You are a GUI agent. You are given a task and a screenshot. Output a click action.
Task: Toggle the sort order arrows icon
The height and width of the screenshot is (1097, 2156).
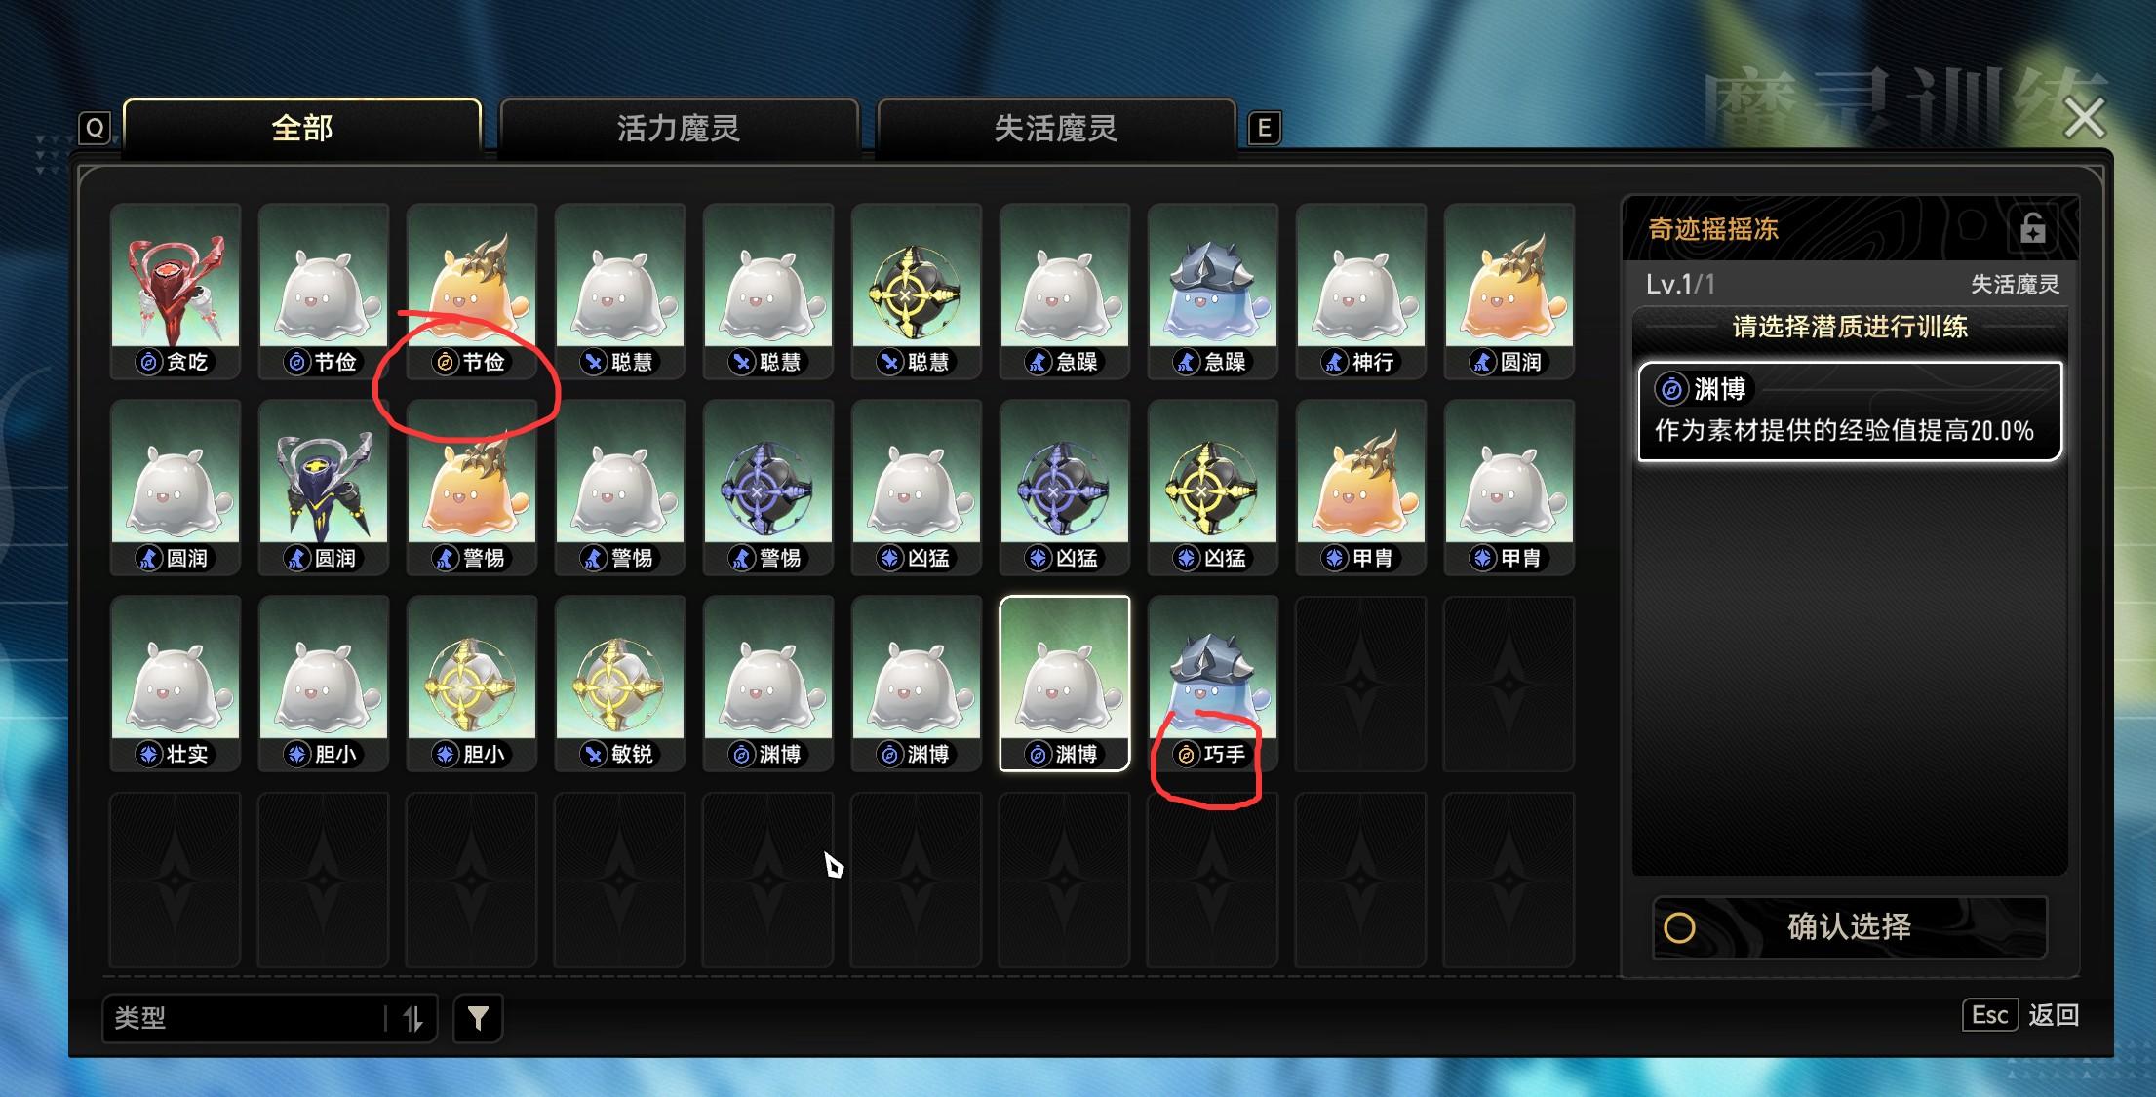pos(412,1018)
